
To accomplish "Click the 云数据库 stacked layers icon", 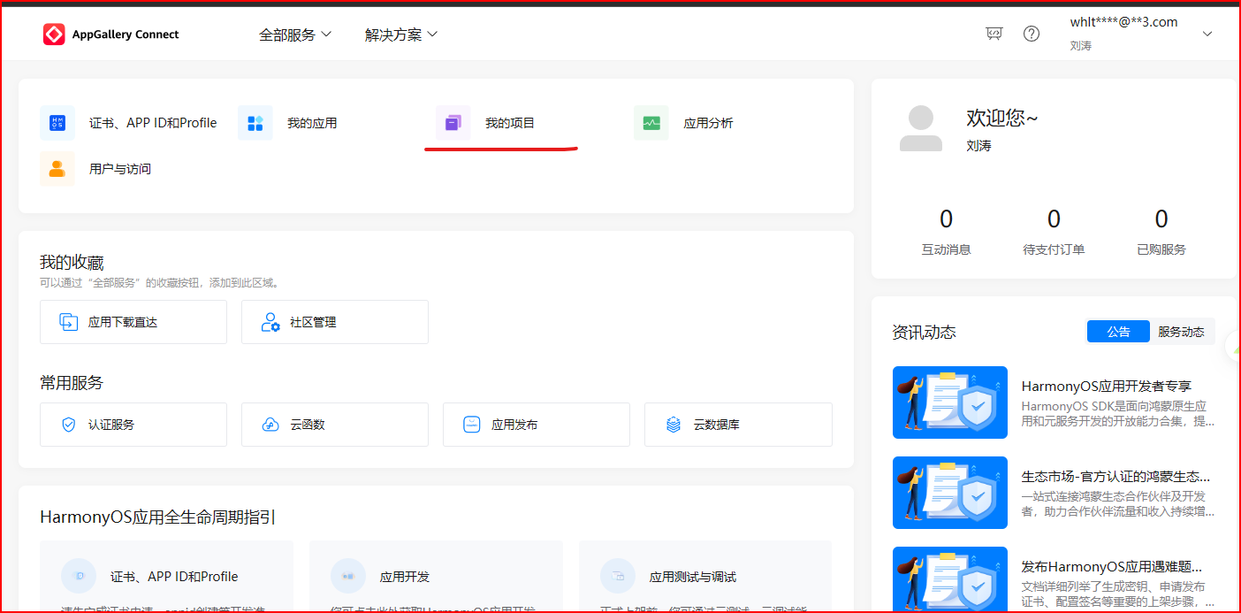I will click(x=674, y=425).
